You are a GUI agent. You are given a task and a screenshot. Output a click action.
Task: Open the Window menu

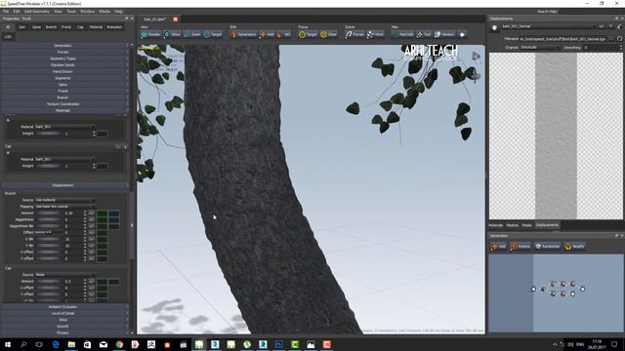pyautogui.click(x=87, y=12)
